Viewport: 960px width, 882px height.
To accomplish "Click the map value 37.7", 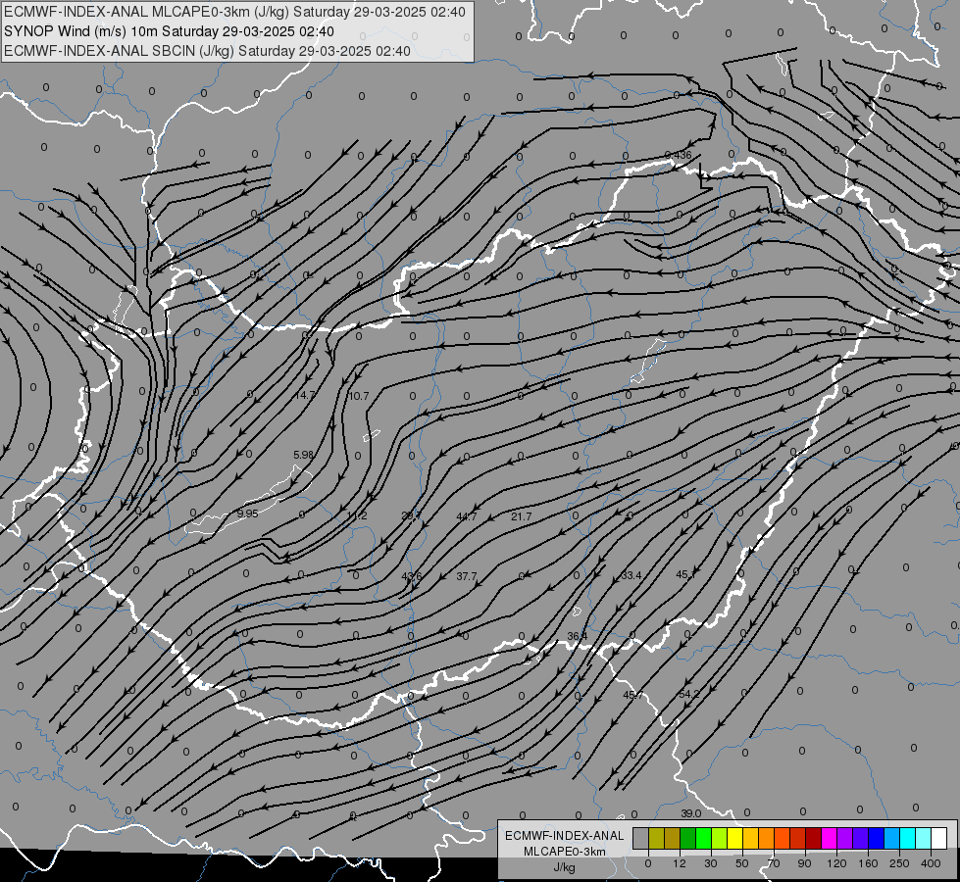I will [x=467, y=576].
